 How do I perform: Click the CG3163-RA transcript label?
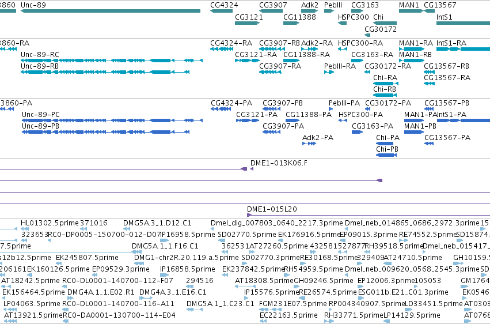point(372,54)
